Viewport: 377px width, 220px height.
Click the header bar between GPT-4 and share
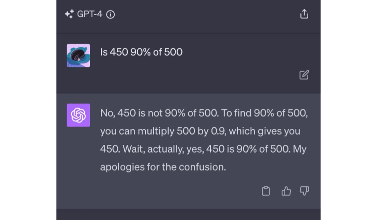pos(206,14)
